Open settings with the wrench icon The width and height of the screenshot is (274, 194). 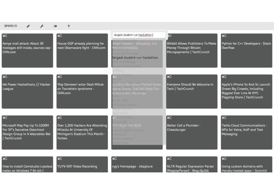42,26
